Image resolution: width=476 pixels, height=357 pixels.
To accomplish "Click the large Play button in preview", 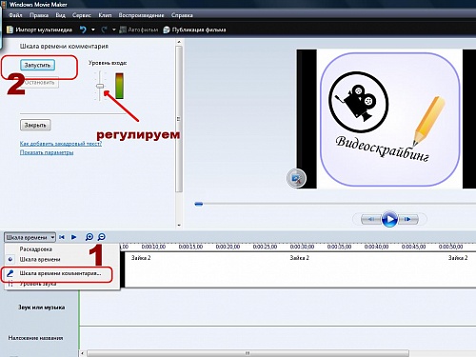I will [x=389, y=219].
